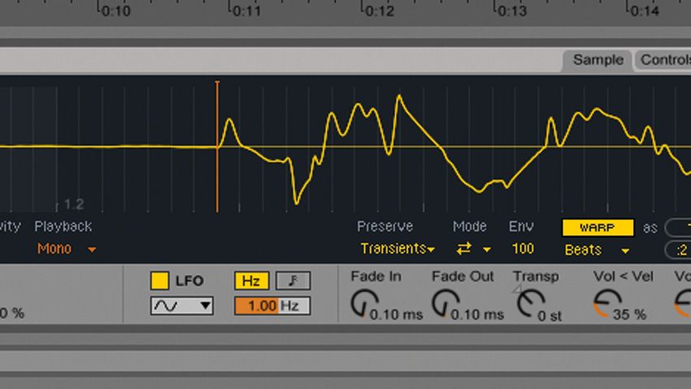Open the LFO waveform shape dropdown

point(181,306)
